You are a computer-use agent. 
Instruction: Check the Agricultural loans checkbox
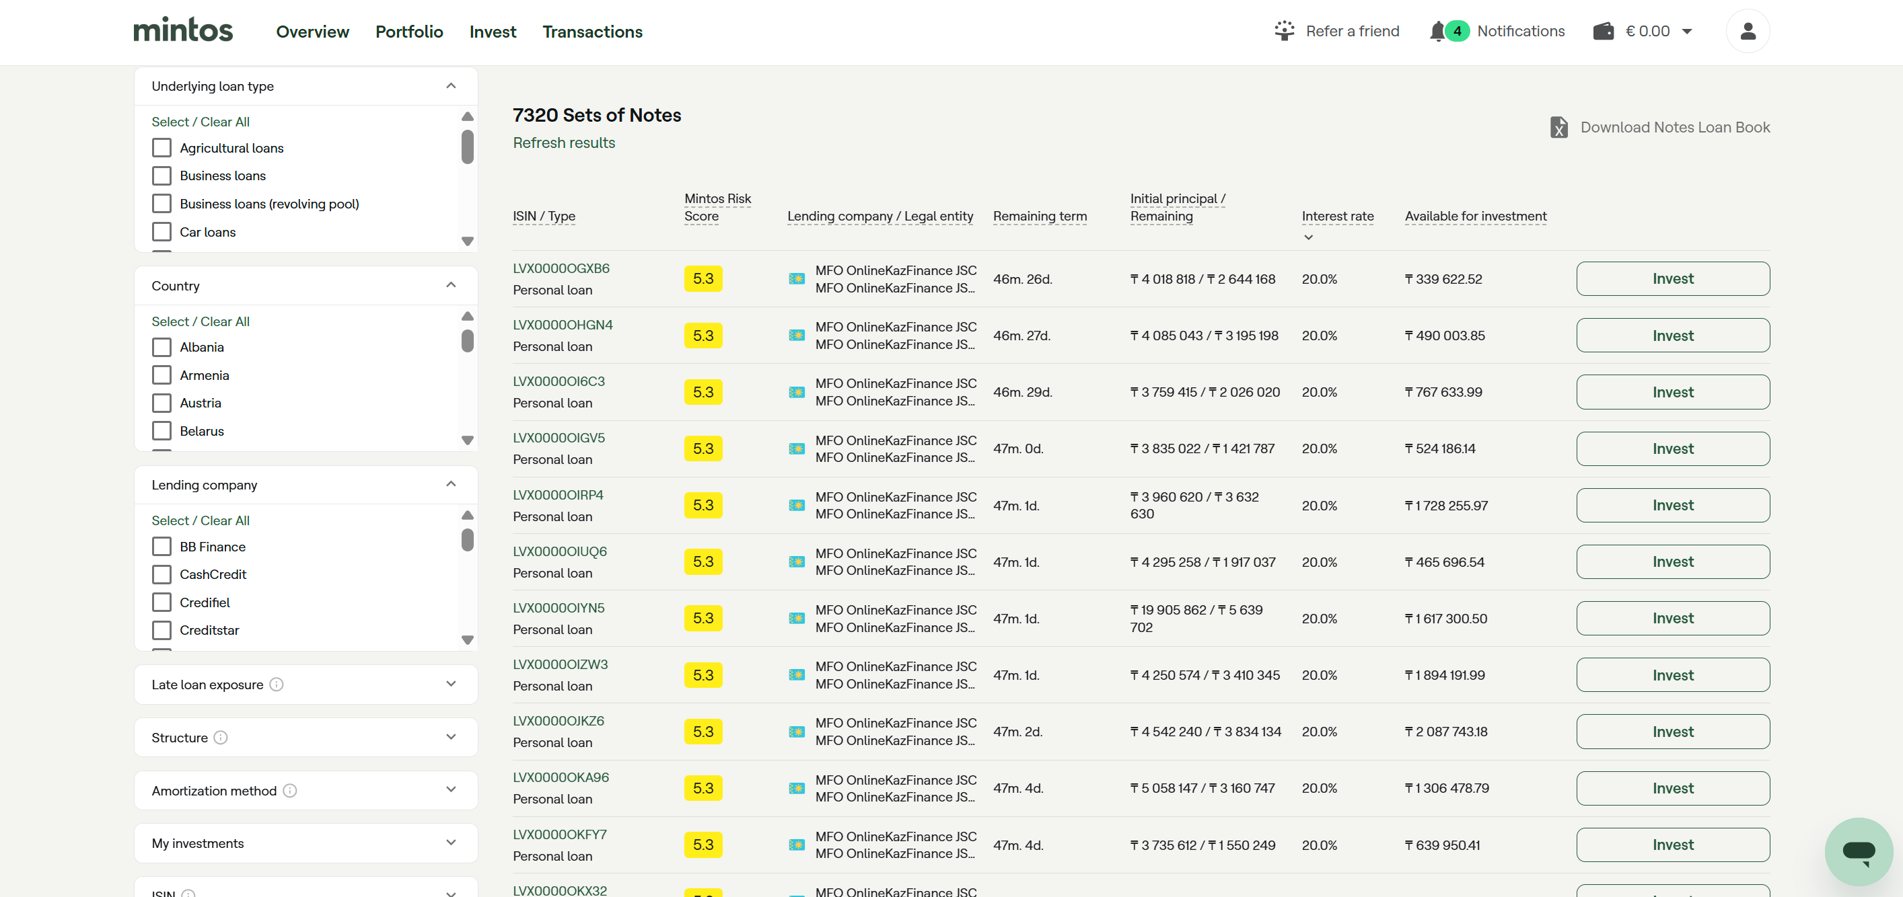point(161,148)
